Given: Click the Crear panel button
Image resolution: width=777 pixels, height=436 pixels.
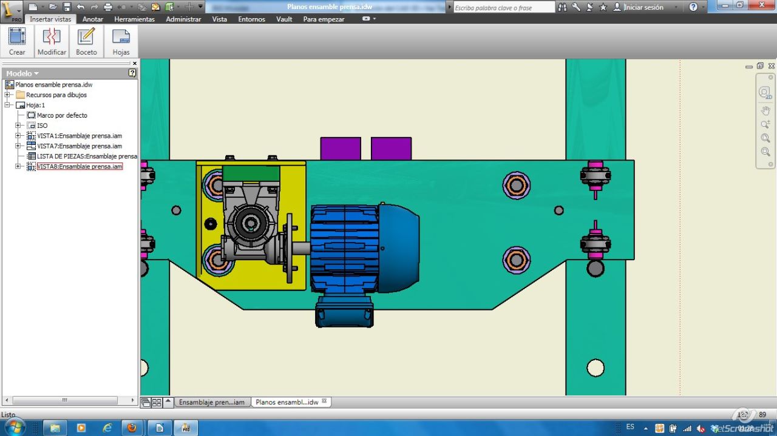Looking at the screenshot, I should [17, 41].
